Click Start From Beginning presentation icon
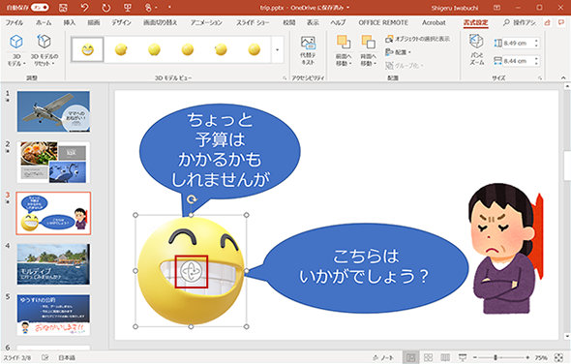 [x=127, y=8]
